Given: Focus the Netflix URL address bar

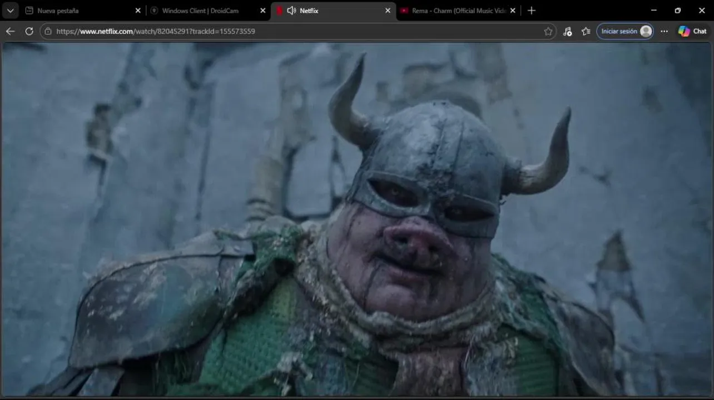Looking at the screenshot, I should 297,31.
